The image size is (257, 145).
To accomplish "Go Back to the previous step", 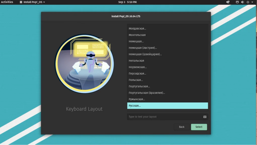I will [x=181, y=127].
